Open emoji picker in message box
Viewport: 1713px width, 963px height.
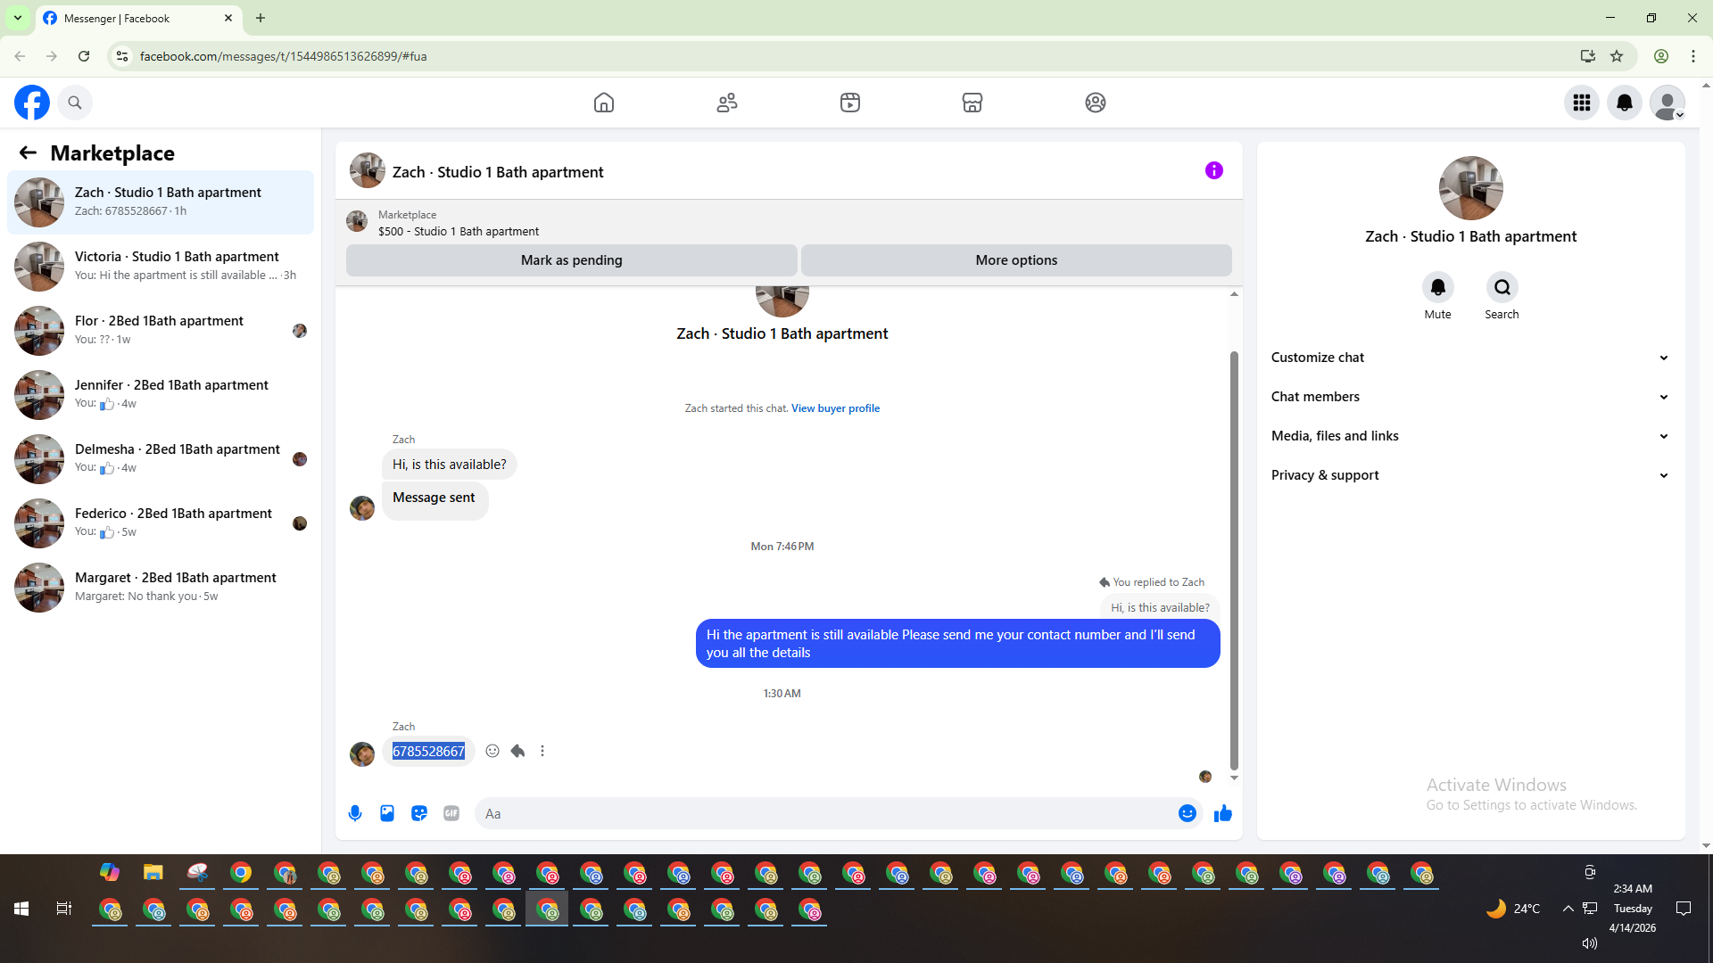tap(1187, 813)
